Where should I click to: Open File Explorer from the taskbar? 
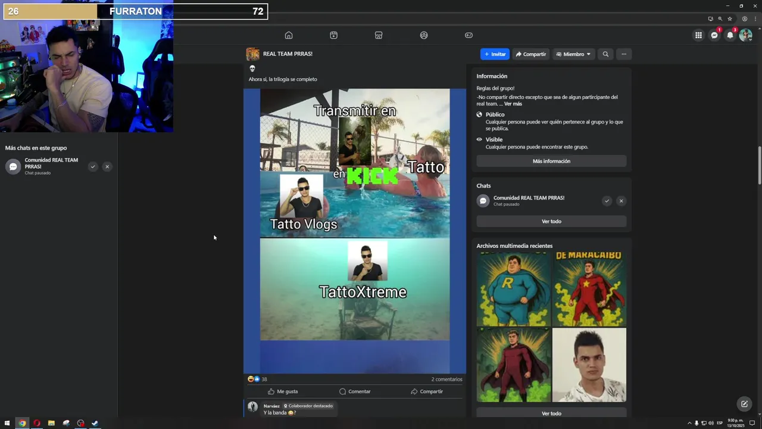tap(51, 423)
